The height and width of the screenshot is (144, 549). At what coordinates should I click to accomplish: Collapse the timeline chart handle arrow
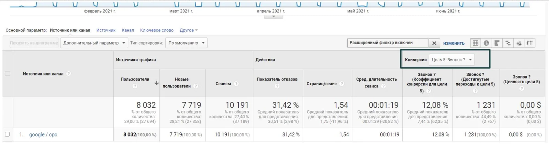click(x=273, y=16)
